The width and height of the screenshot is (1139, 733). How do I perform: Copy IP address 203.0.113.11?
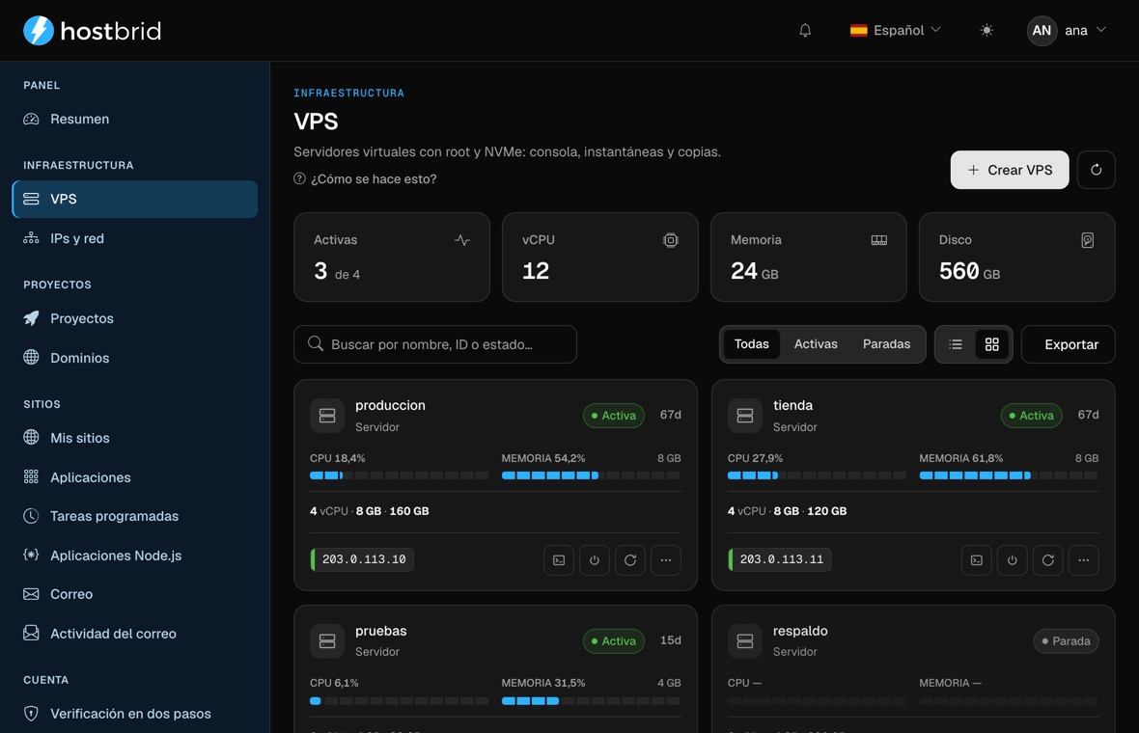tap(780, 559)
